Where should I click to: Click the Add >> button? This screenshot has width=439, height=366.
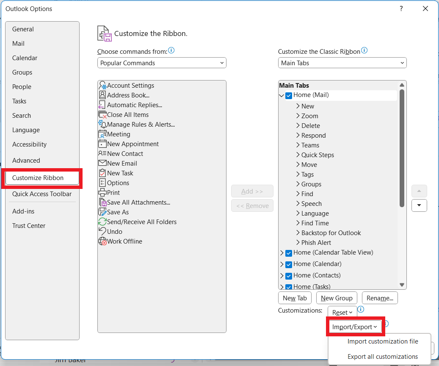tap(252, 191)
